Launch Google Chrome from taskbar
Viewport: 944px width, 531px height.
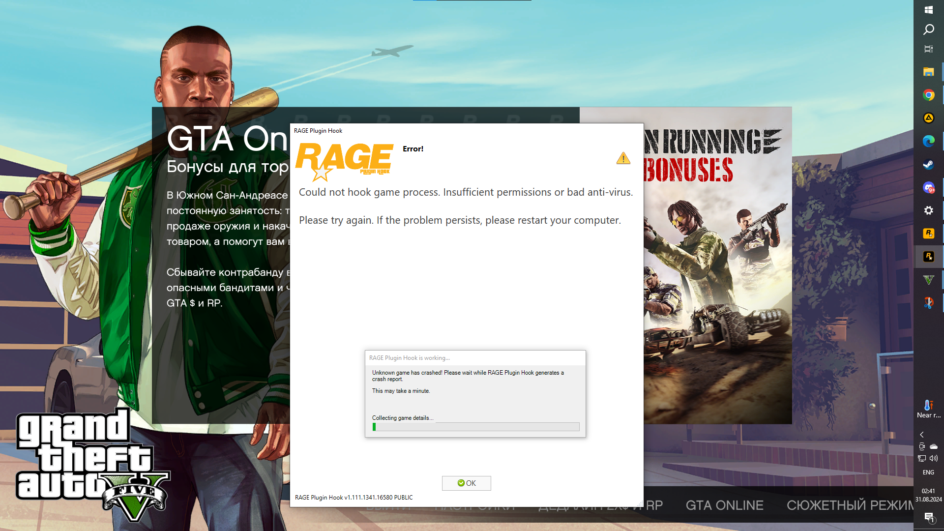(928, 95)
